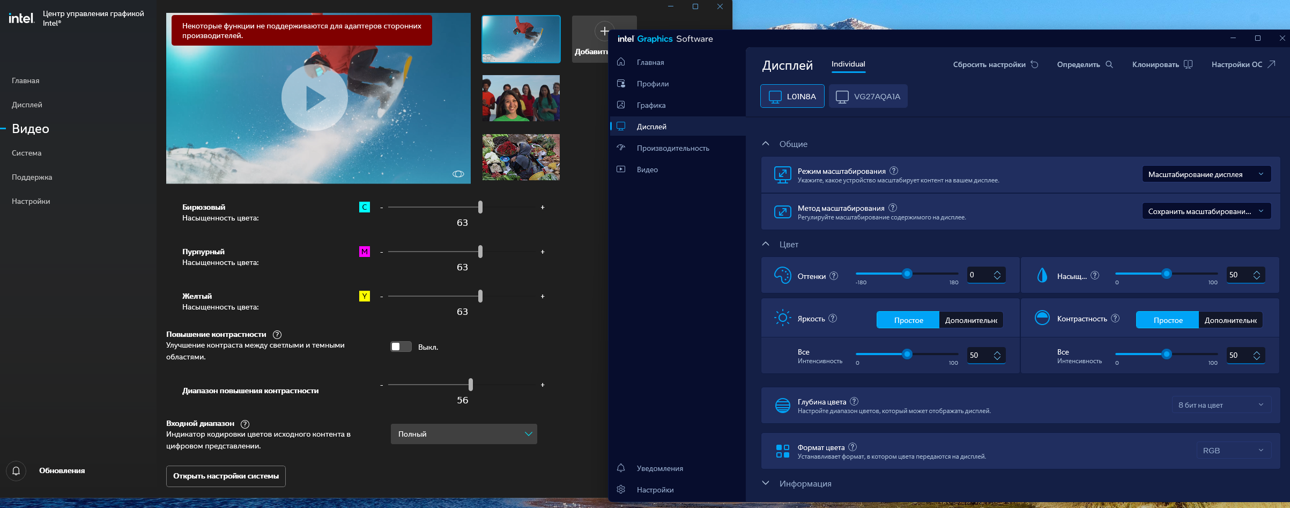Click the Насыщенность value stepper arrows
The width and height of the screenshot is (1290, 508).
pyautogui.click(x=1257, y=275)
